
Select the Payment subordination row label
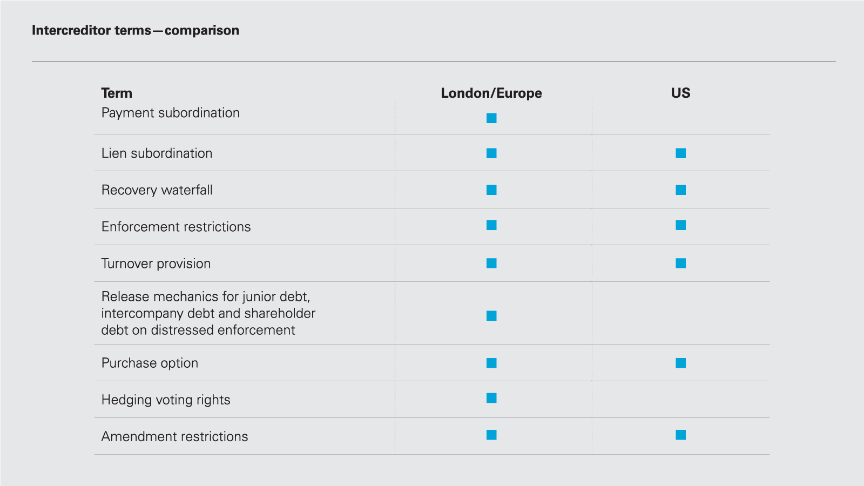170,113
